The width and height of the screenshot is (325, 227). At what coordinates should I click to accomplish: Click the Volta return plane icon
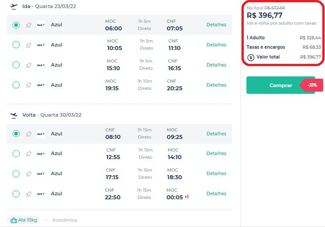[x=14, y=115]
